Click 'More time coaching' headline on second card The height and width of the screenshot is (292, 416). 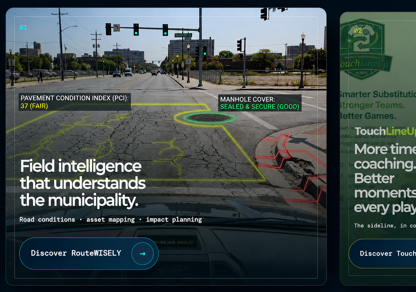[385, 178]
